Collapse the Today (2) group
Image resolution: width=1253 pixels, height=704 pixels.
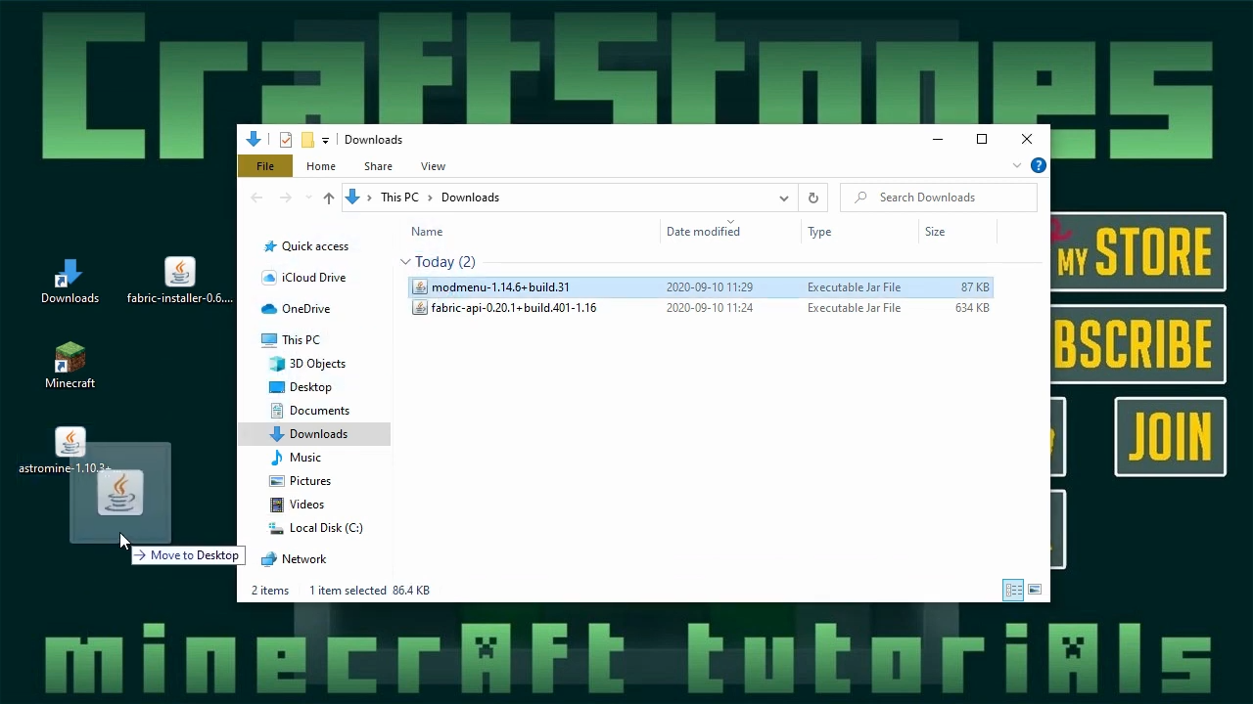click(405, 262)
